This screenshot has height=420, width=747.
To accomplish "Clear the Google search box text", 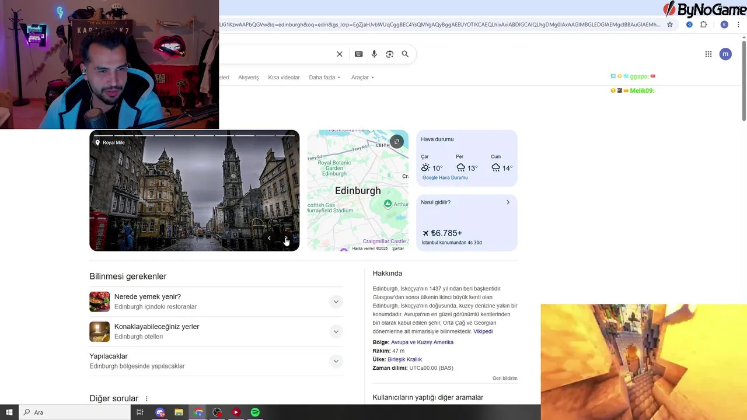I will click(x=340, y=54).
